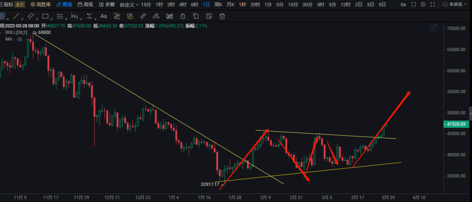
Task: Click the second orange rounded ruler icon
Action: pos(130,16)
